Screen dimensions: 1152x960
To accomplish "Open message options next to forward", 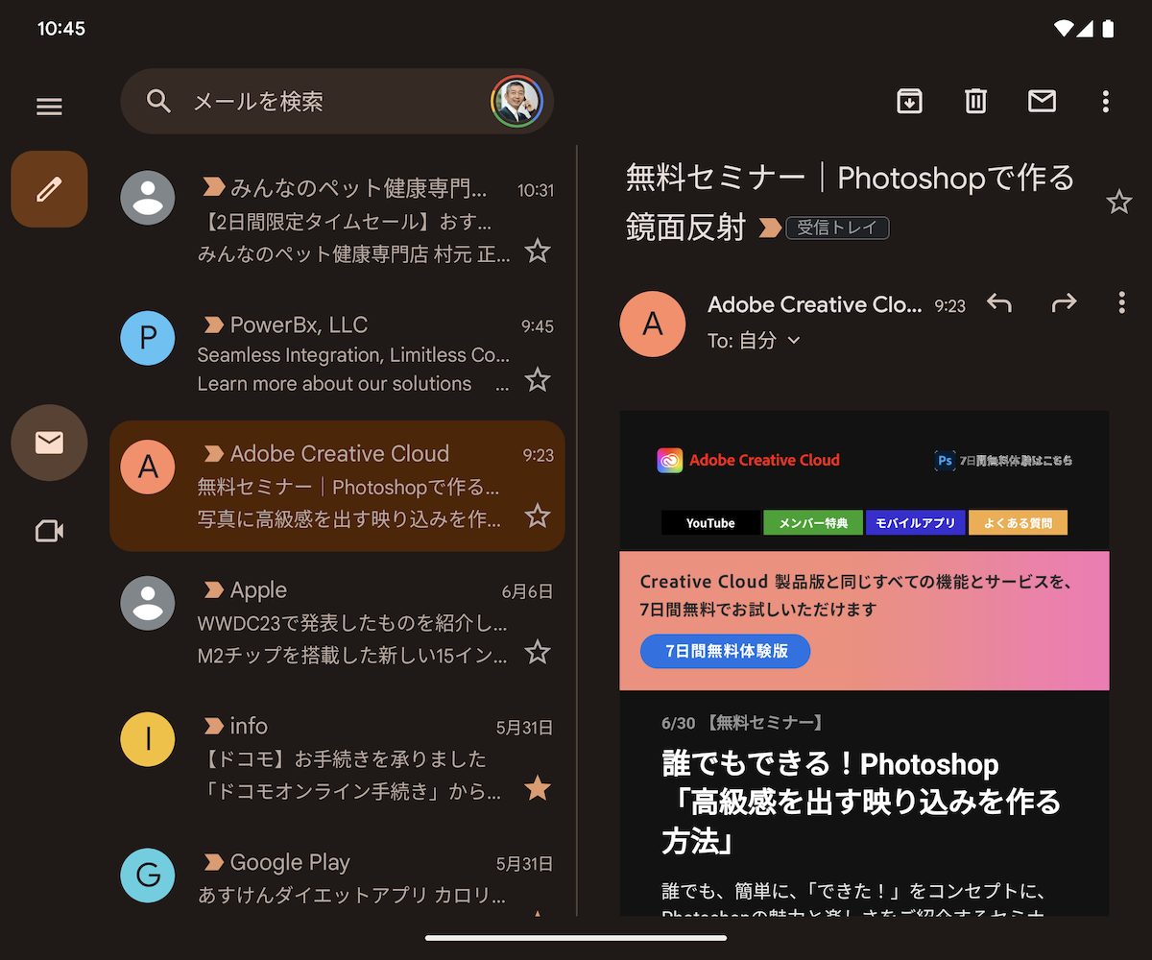I will [x=1121, y=303].
